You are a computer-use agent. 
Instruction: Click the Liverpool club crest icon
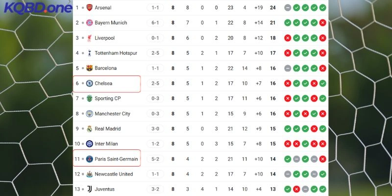click(x=89, y=38)
